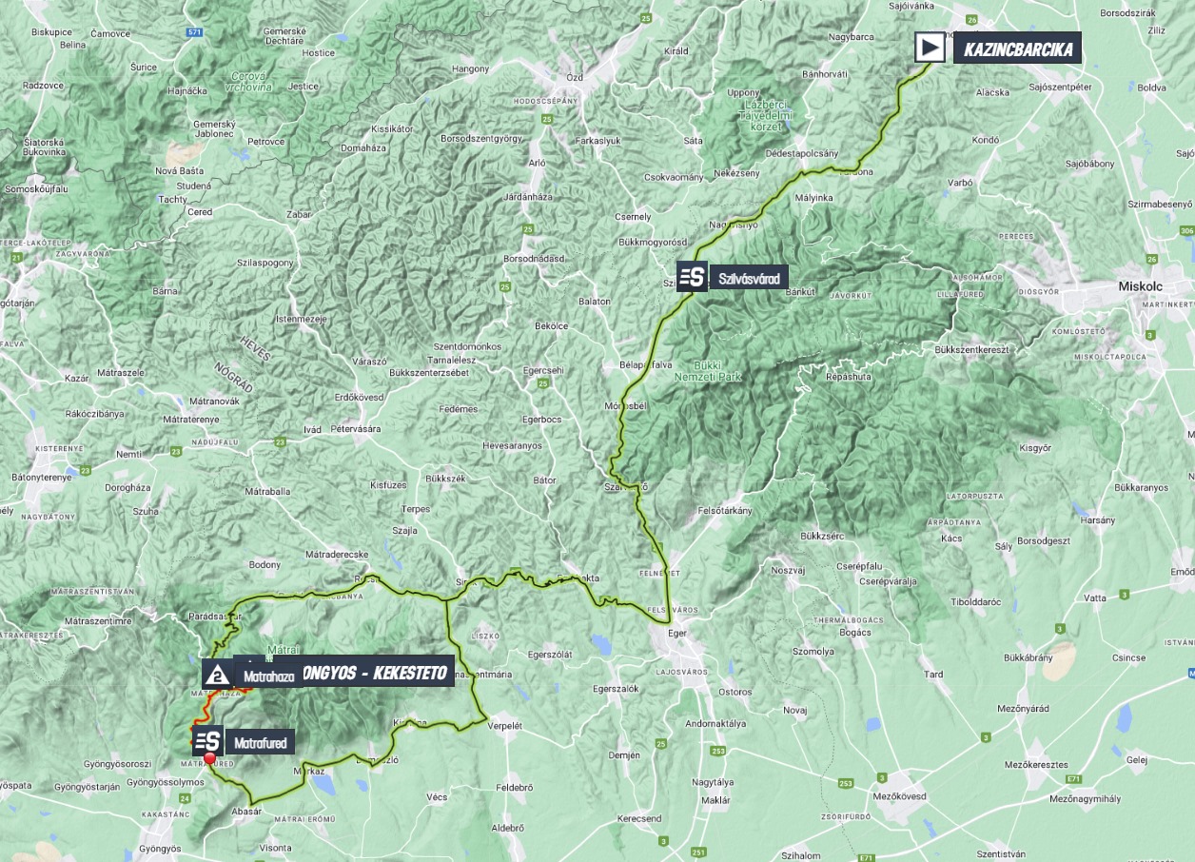
Task: Select the Szilvásvárad sprint label
Action: [x=750, y=278]
